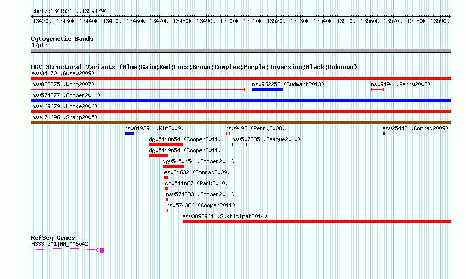Open the dgv5449n54 (Cooper2011) label
The height and width of the screenshot is (279, 466).
(x=185, y=150)
